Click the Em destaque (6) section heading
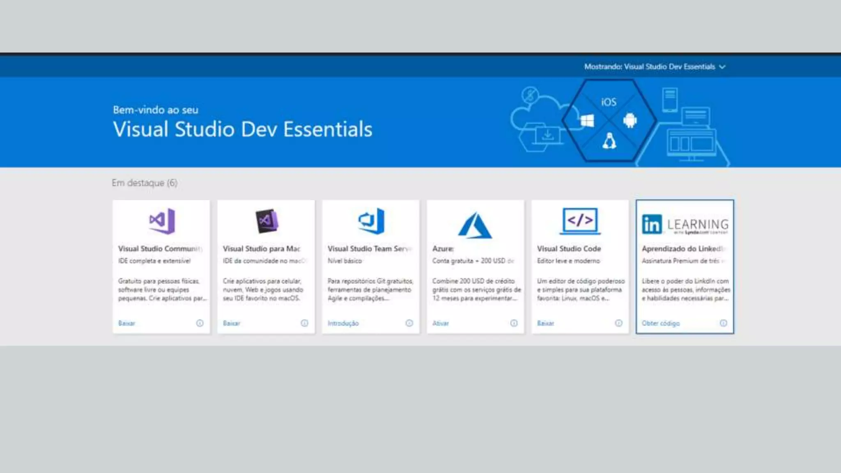Screen dimensions: 841x473 coord(145,183)
